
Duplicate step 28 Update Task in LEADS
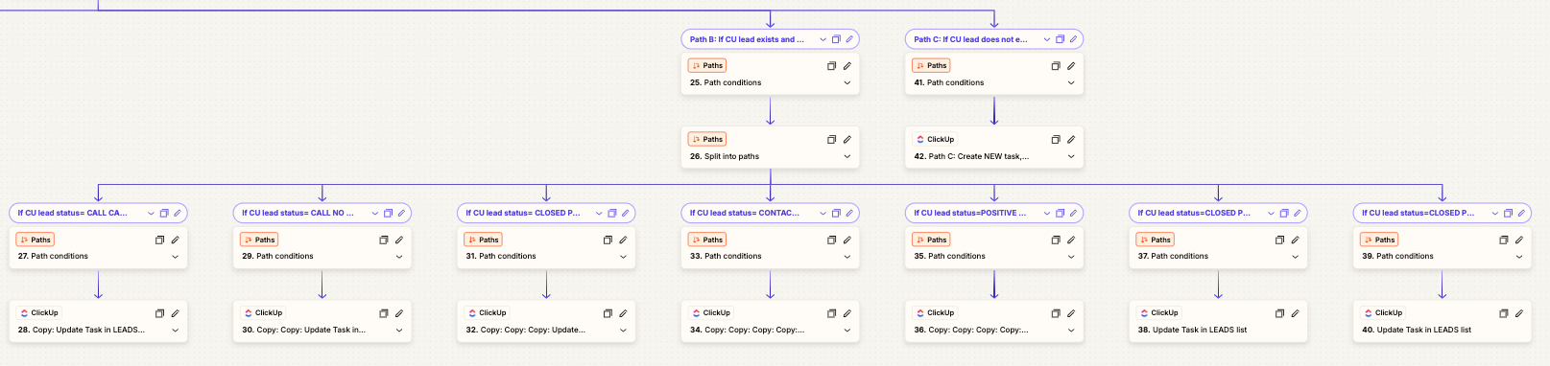tap(160, 313)
